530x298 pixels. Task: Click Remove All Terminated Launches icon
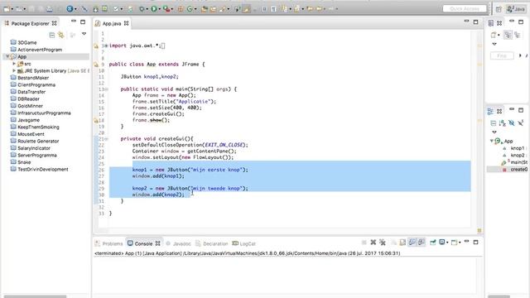tap(383, 243)
